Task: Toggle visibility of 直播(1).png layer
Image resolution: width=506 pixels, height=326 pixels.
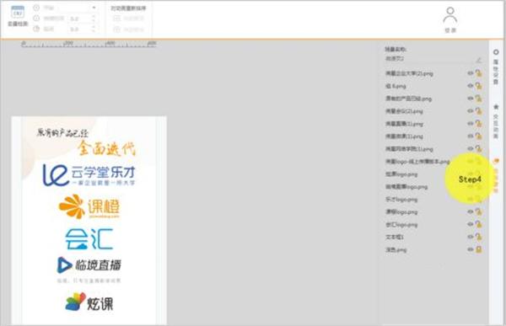Action: (471, 124)
